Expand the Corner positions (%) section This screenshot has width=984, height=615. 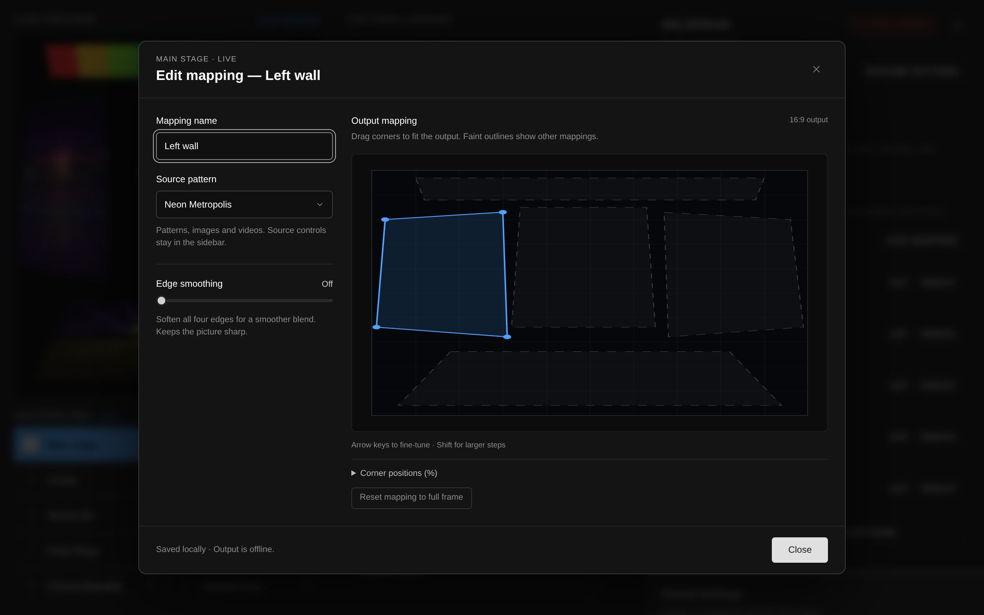coord(394,473)
